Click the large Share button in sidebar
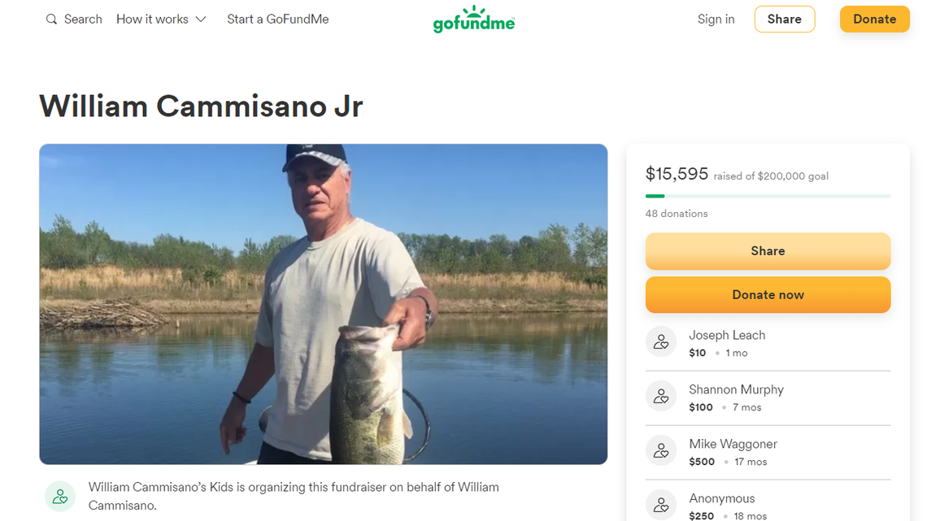Viewport: 927px width, 521px height. 768,251
